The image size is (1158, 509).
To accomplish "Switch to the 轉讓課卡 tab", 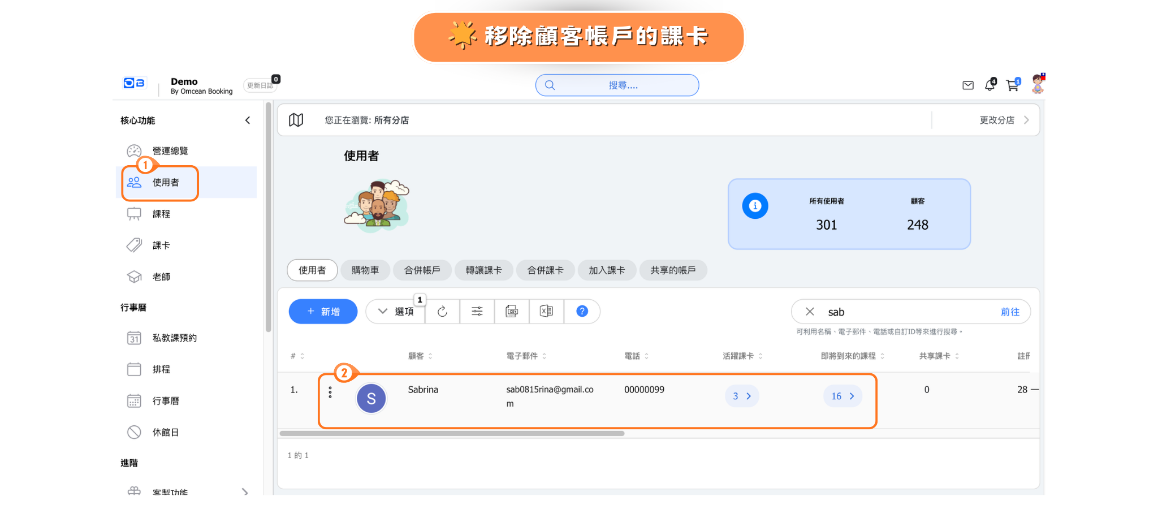I will (x=483, y=270).
